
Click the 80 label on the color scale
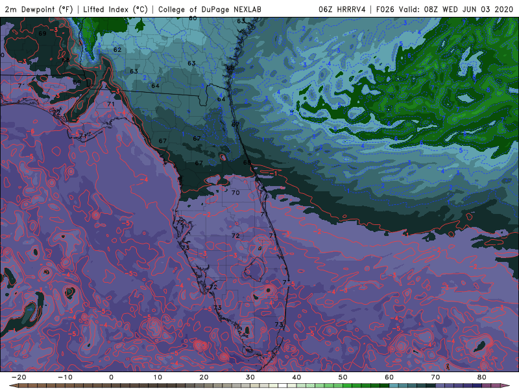click(482, 377)
